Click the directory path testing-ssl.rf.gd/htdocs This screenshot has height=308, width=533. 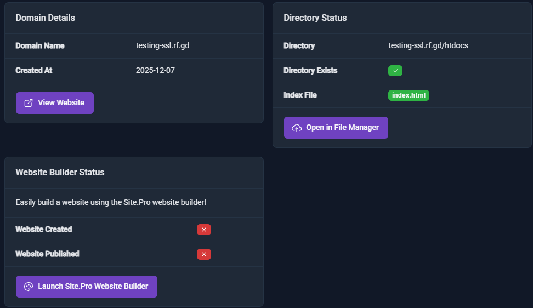click(x=428, y=46)
